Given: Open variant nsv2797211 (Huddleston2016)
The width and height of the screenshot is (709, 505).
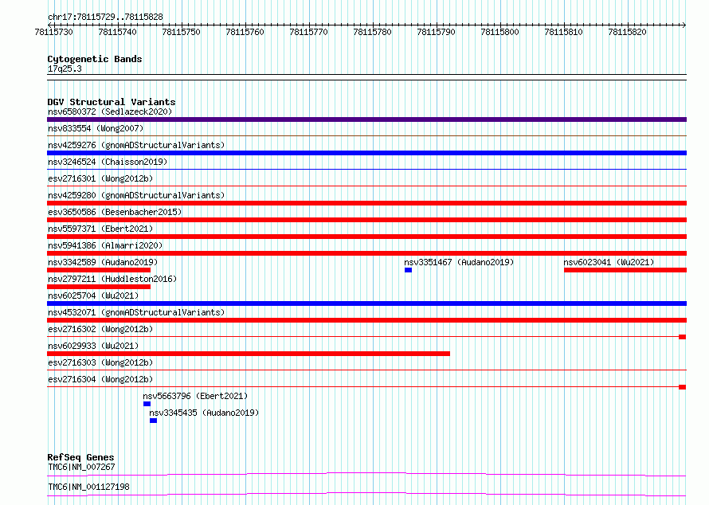Looking at the screenshot, I should click(x=112, y=279).
